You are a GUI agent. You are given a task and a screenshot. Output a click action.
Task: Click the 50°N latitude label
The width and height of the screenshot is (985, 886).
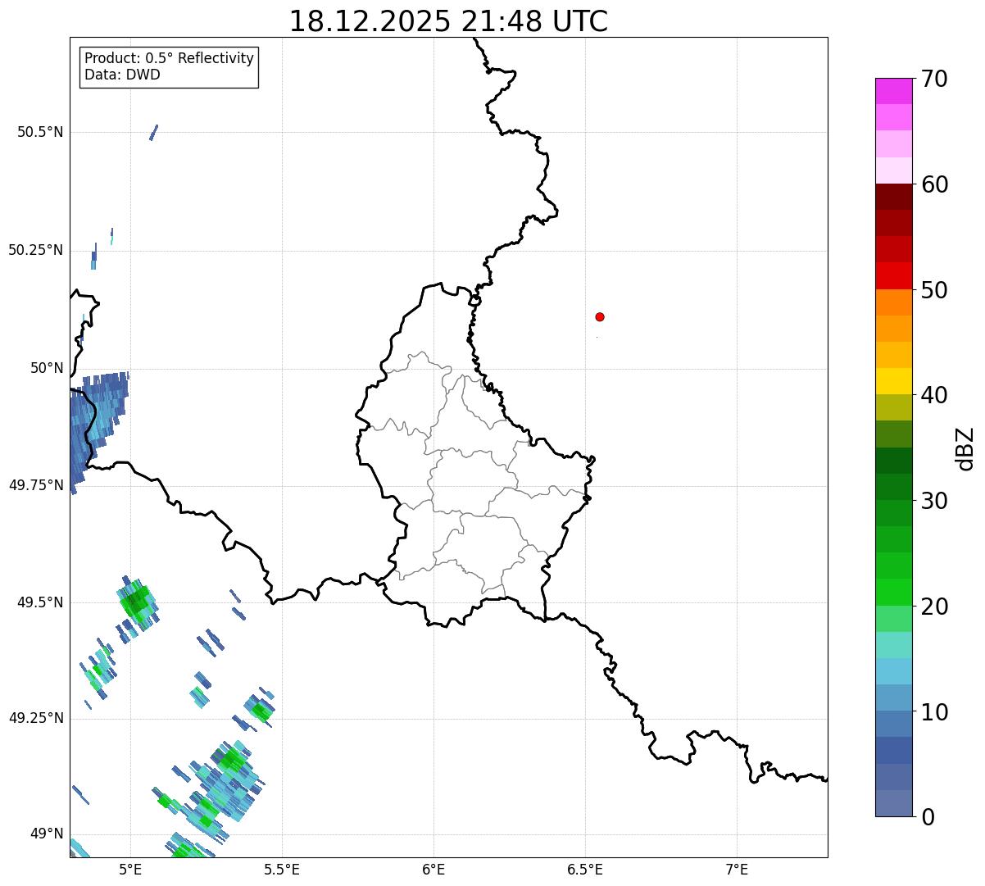coord(47,368)
